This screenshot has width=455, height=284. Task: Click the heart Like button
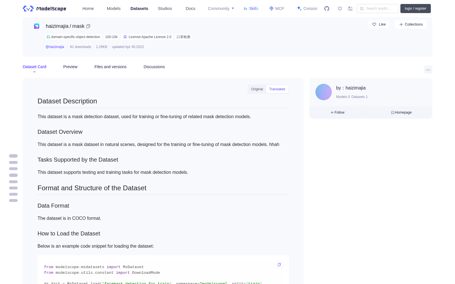click(x=379, y=24)
